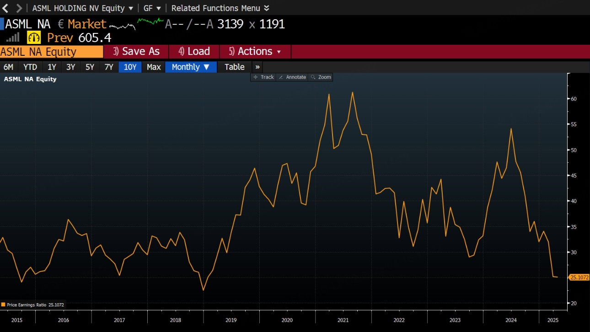This screenshot has height=332, width=590.
Task: Click the green sparkline chart
Action: pos(150,21)
